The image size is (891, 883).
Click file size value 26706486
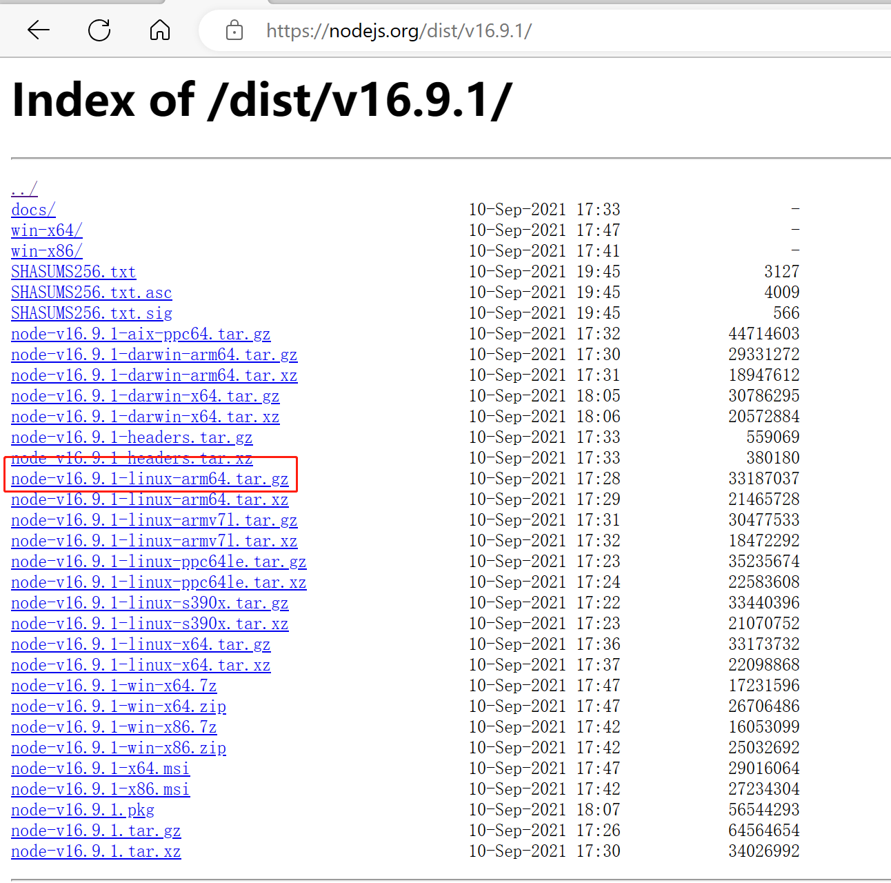[764, 706]
